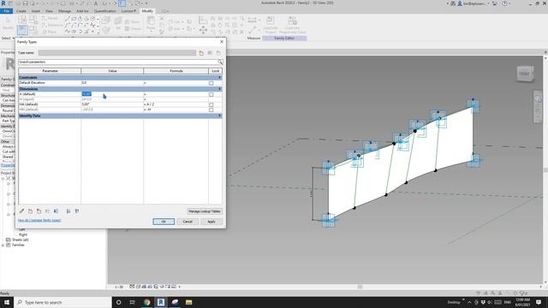Open the Type name dropdown field

point(117,53)
